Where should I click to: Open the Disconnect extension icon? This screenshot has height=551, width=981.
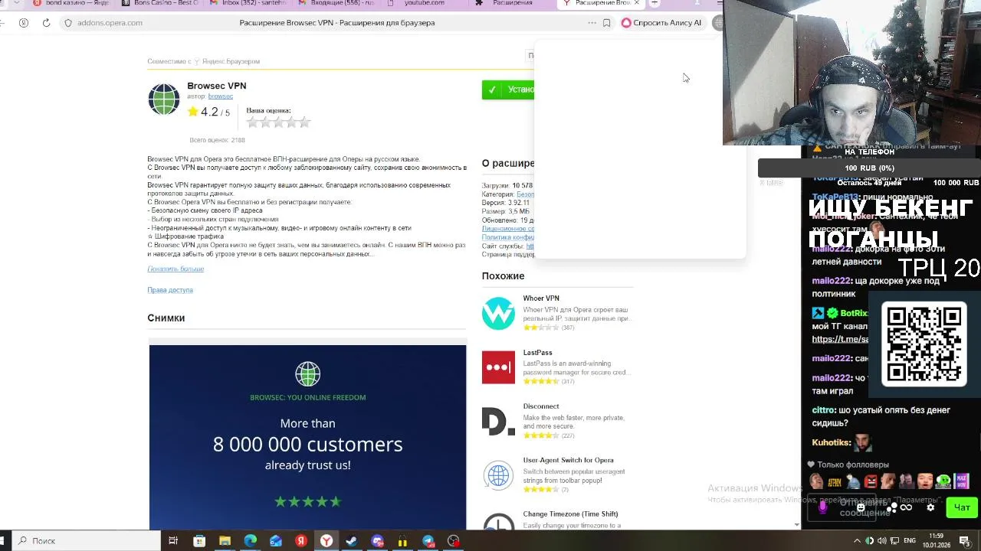498,421
